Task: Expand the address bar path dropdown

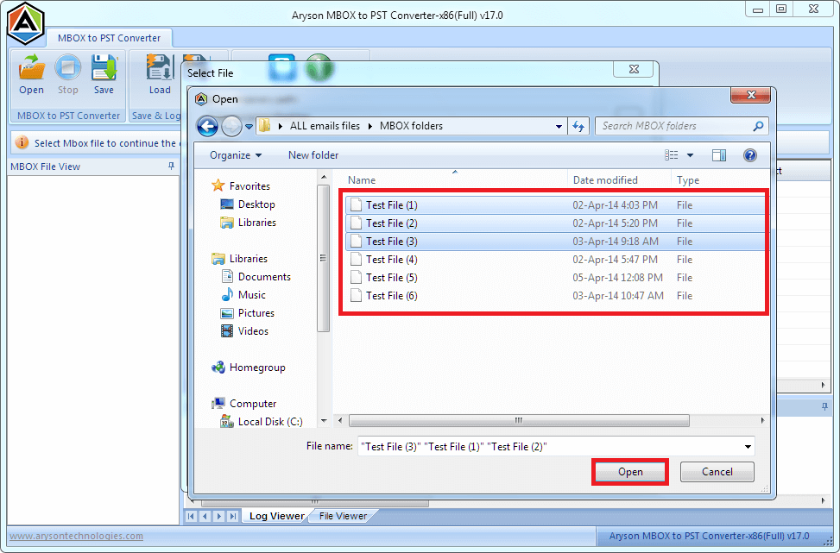Action: 559,126
